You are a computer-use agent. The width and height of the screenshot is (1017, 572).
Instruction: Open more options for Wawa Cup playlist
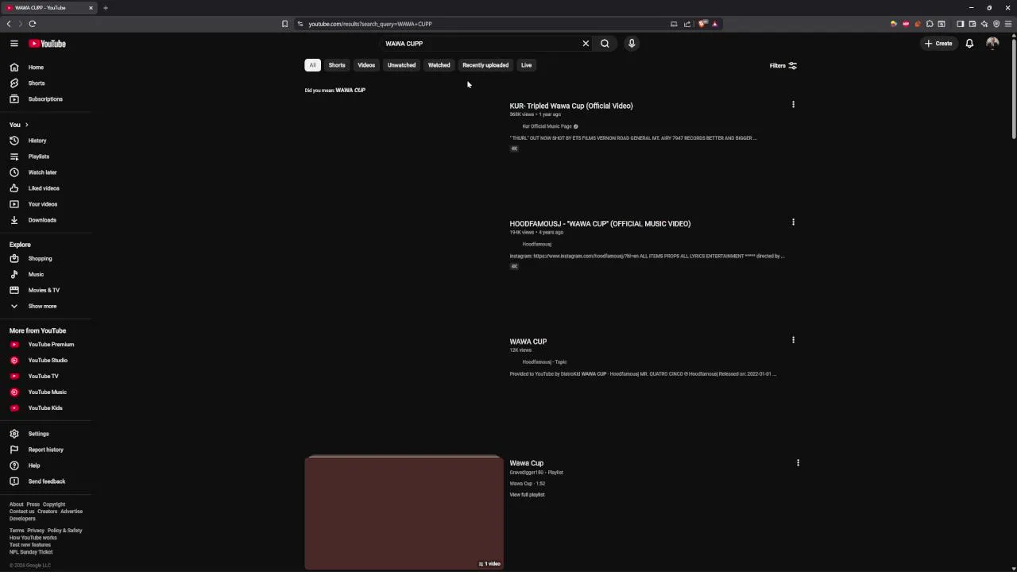pyautogui.click(x=798, y=462)
